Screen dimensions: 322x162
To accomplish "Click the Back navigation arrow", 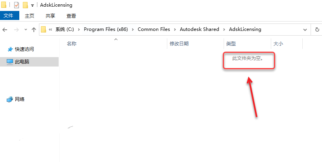I will [5, 30].
